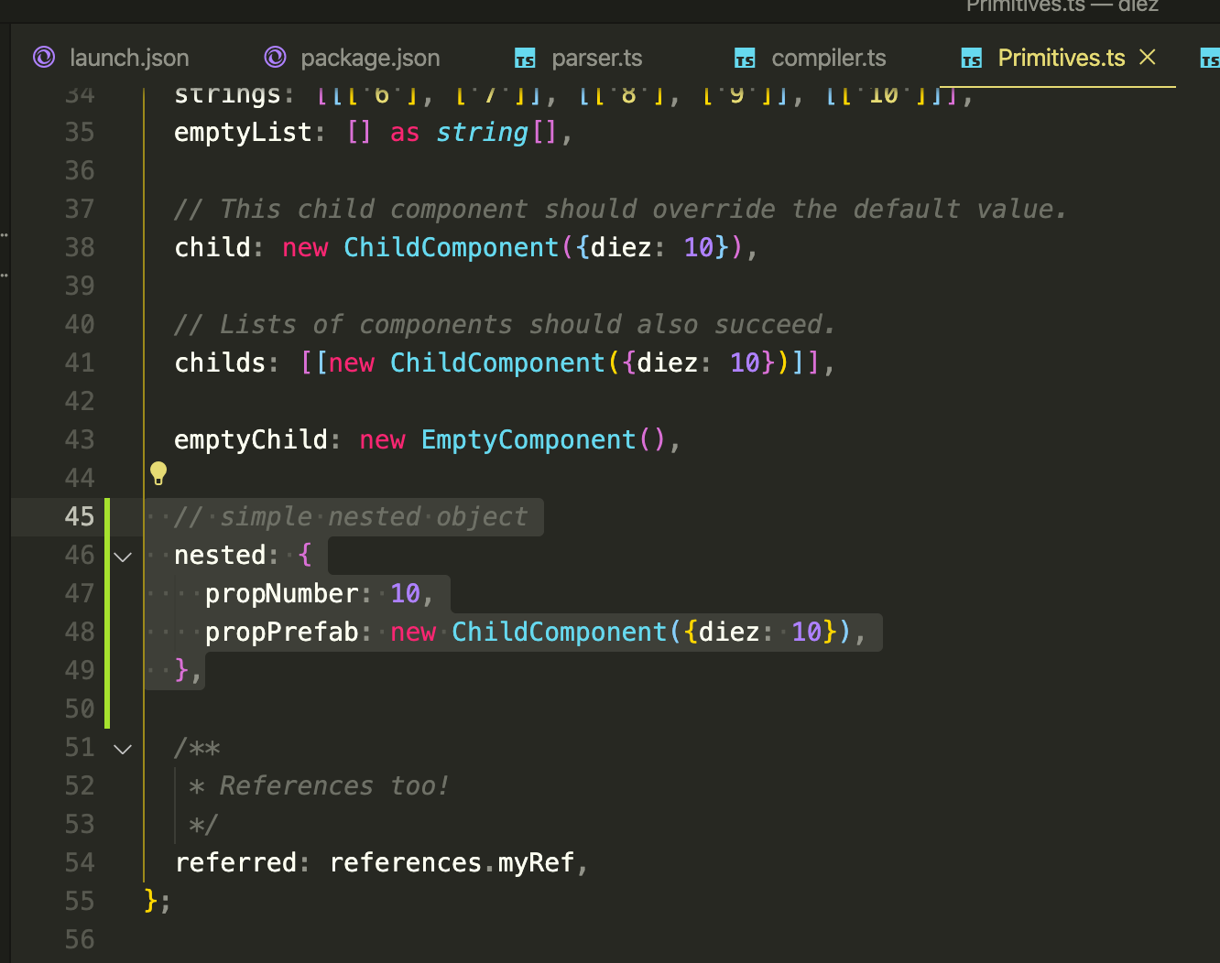Click the package.json file icon

(x=275, y=58)
